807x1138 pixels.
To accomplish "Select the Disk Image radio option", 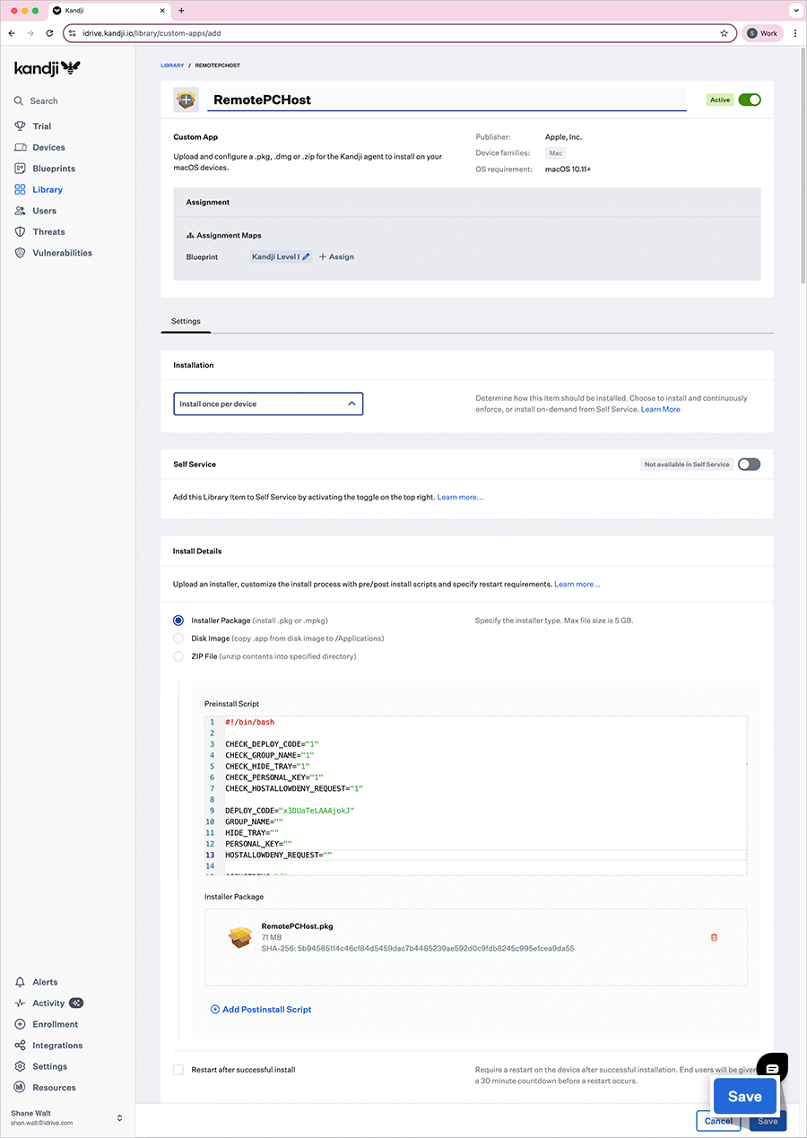I will (178, 638).
